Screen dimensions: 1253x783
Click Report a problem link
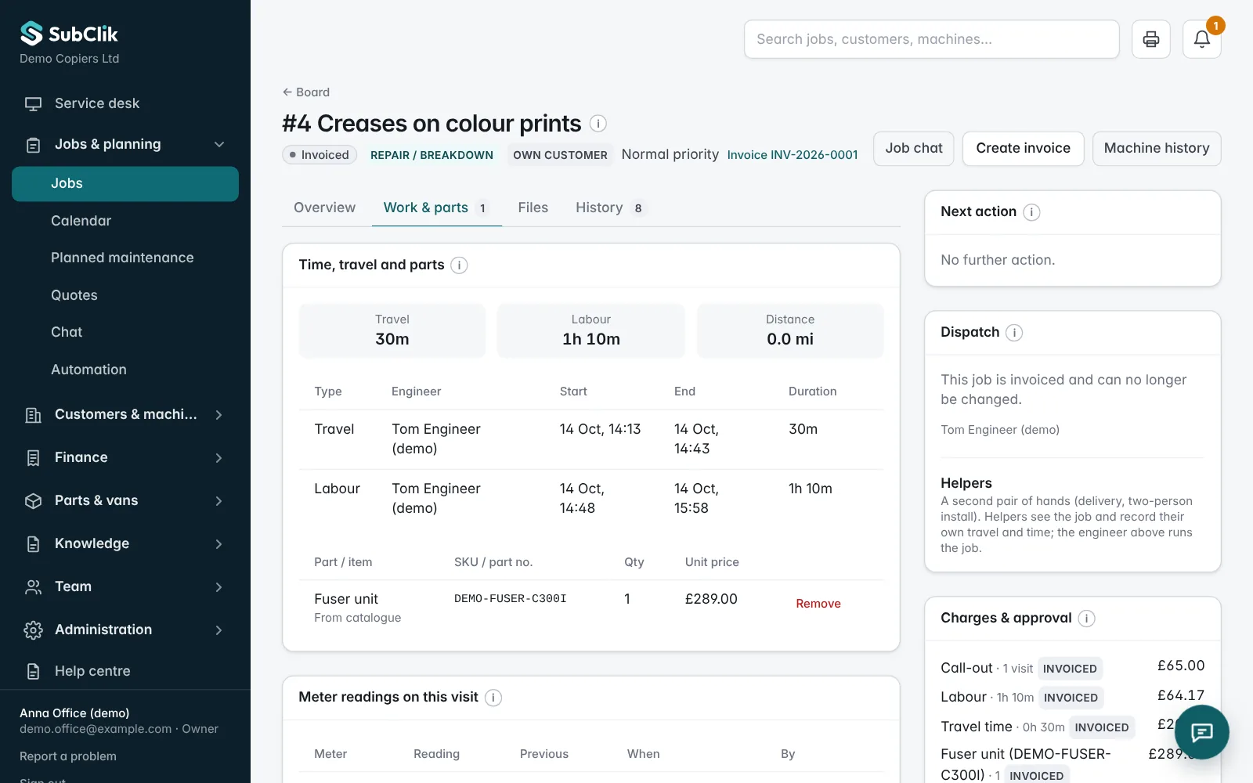click(68, 756)
